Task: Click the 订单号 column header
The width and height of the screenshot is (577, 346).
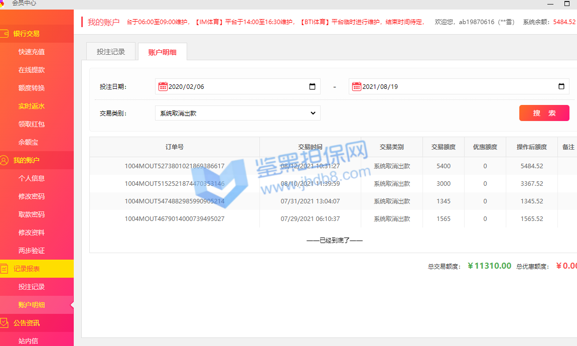Action: coord(174,147)
